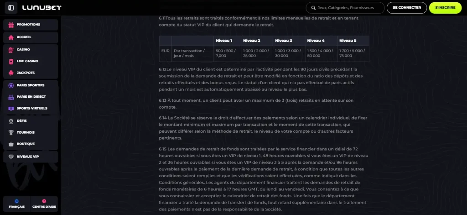Open the Lunubet logo homepage

coord(42,8)
